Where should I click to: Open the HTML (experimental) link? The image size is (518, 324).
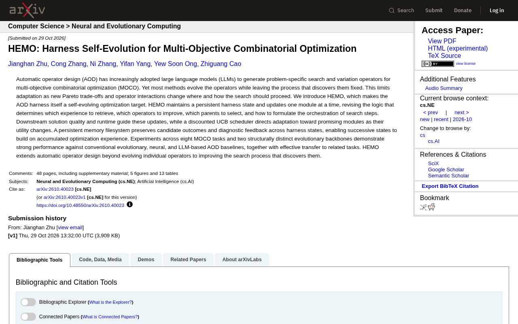458,49
